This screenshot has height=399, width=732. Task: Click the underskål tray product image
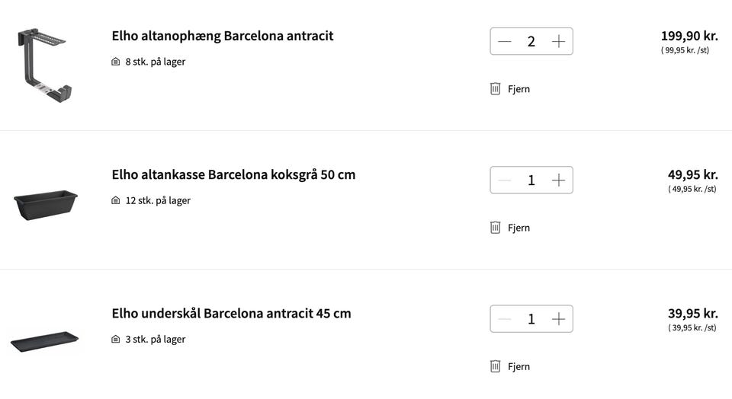45,342
